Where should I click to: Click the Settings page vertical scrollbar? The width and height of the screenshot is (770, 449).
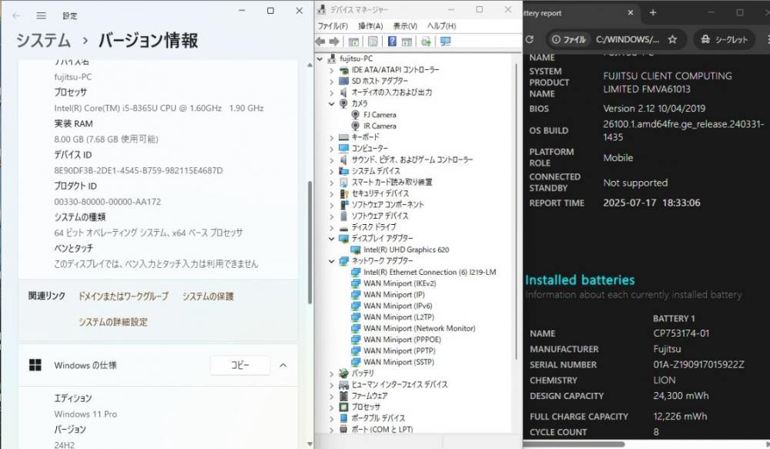point(310,243)
